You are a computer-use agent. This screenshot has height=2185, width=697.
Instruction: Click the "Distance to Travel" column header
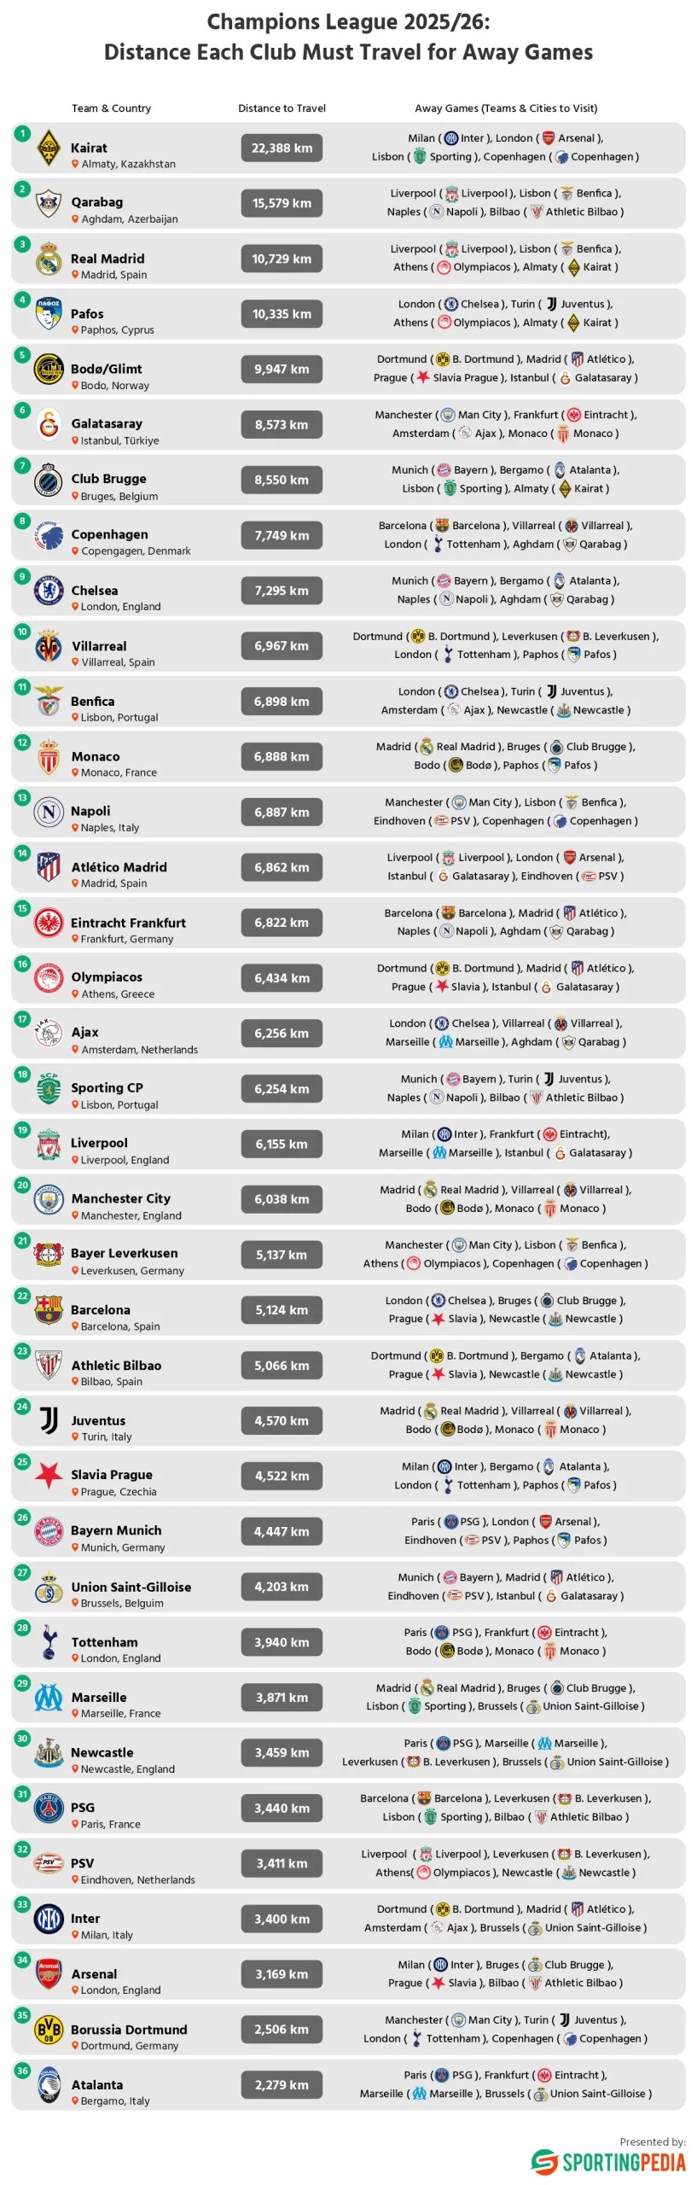[x=282, y=108]
